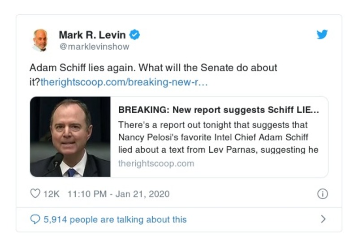
Task: Click the gray therightscoop.com domain label
Action: pos(156,163)
